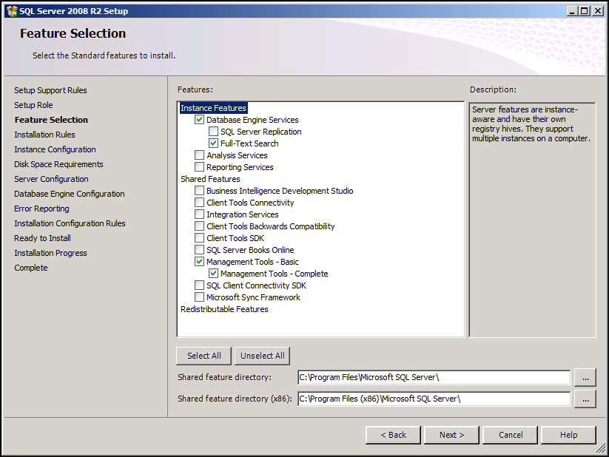This screenshot has height=457, width=609.
Task: Click Server Configuration step
Action: tap(51, 179)
